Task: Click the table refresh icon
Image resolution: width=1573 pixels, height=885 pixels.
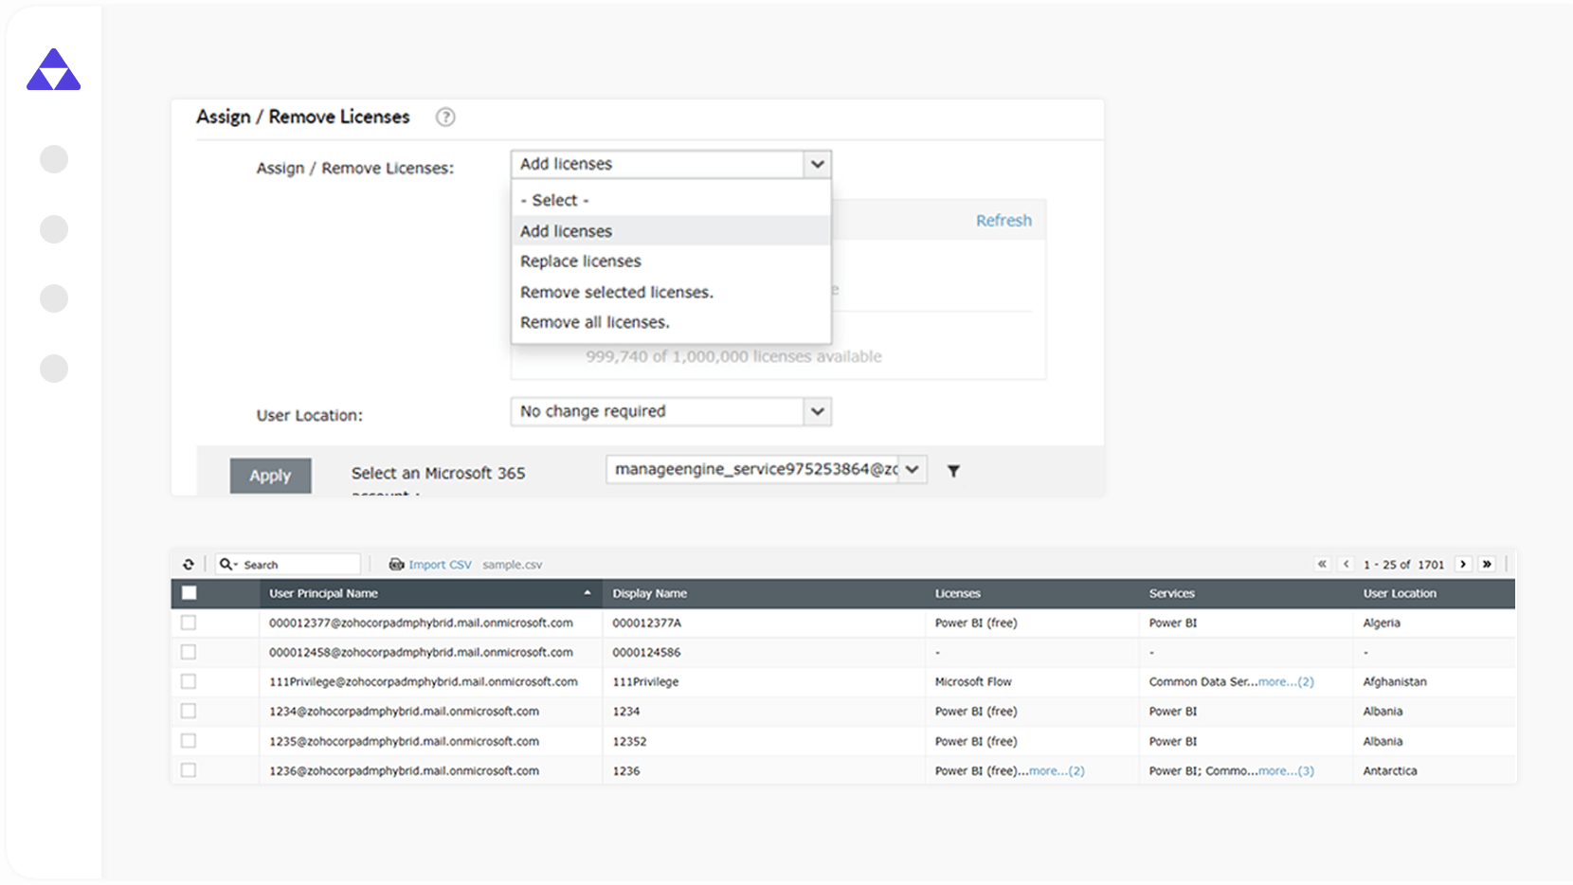Action: [x=189, y=565]
